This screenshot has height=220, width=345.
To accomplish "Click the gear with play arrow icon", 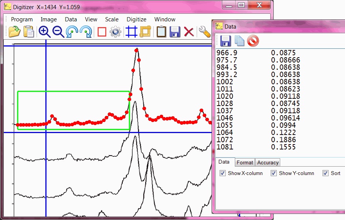I will pyautogui.click(x=116, y=32).
